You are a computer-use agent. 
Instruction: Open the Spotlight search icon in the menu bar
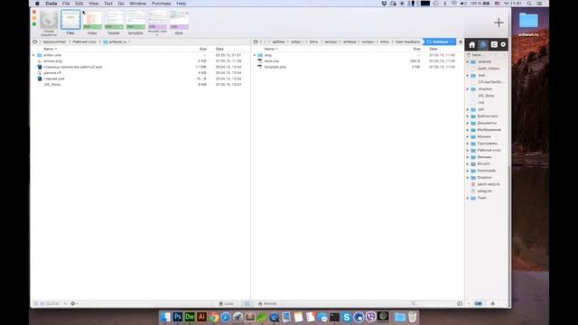tap(529, 4)
